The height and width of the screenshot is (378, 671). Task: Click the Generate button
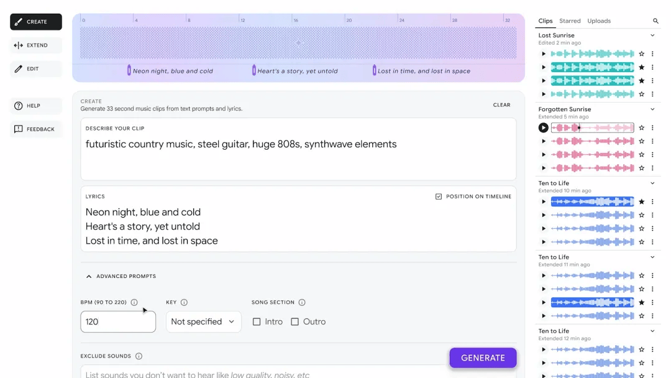coord(483,358)
